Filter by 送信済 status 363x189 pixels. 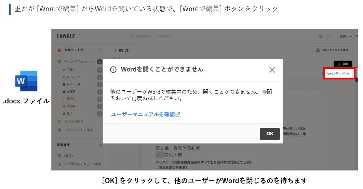71,92
